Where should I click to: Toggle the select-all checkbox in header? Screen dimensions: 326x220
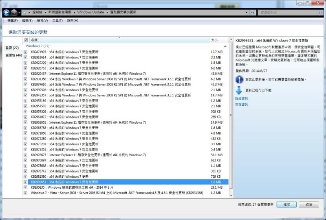26,40
